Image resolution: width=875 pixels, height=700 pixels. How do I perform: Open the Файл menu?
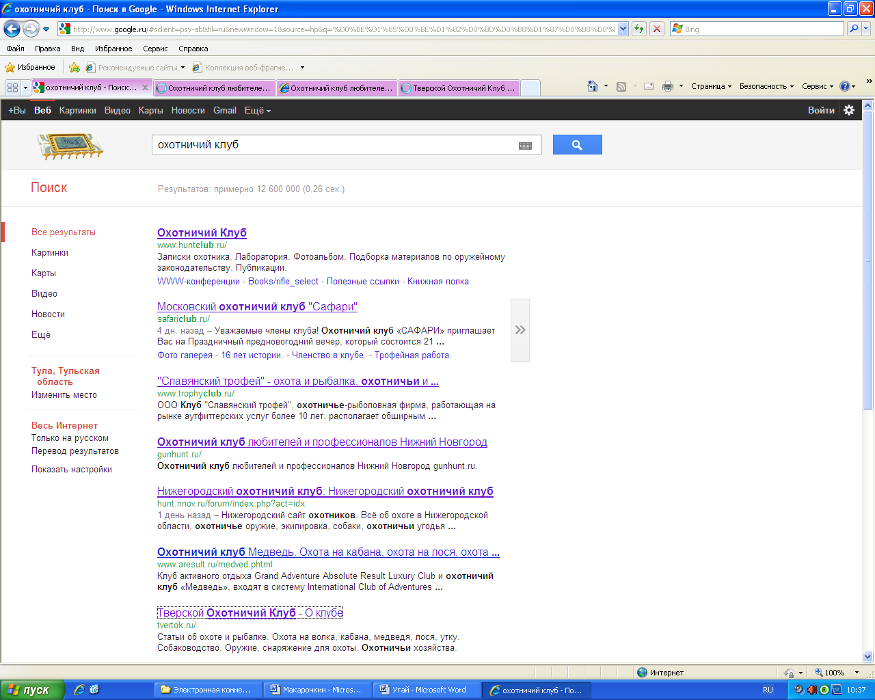click(15, 49)
